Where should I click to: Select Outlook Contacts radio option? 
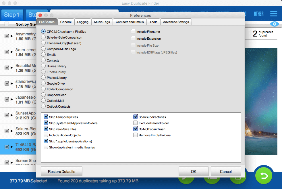(43, 106)
